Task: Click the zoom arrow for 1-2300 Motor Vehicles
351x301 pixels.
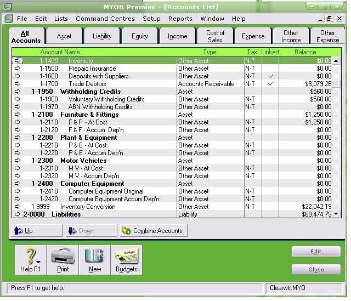Action: (x=17, y=160)
